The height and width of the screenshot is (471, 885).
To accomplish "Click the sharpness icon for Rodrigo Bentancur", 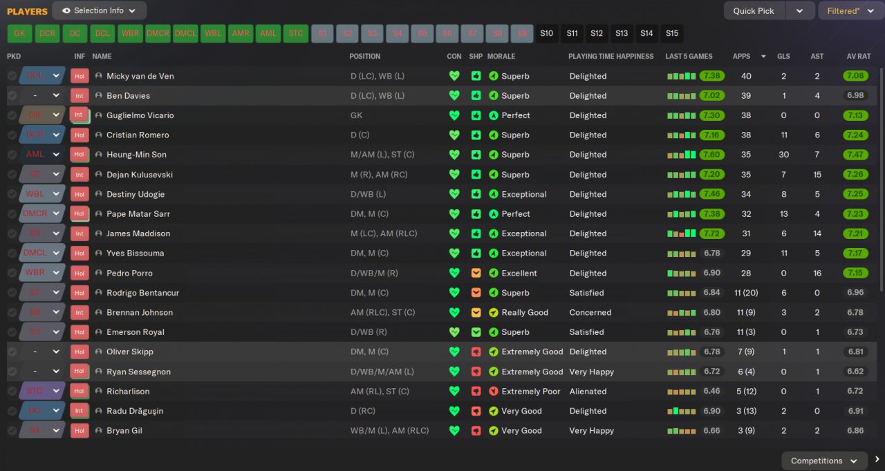I will coord(476,293).
